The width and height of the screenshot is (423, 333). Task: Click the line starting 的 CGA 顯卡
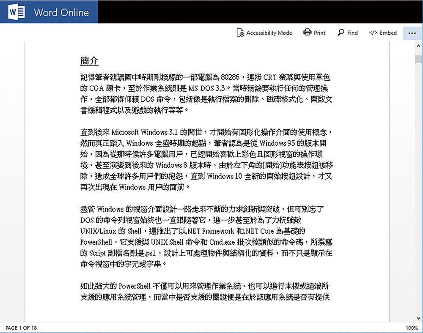(204, 88)
